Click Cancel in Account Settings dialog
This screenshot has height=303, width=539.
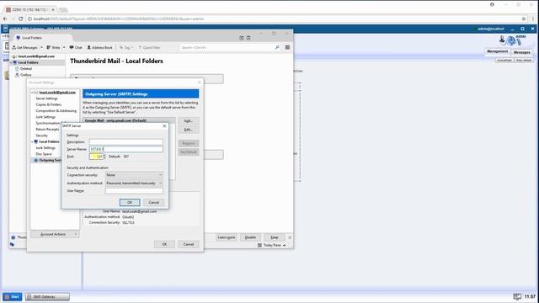coord(189,244)
